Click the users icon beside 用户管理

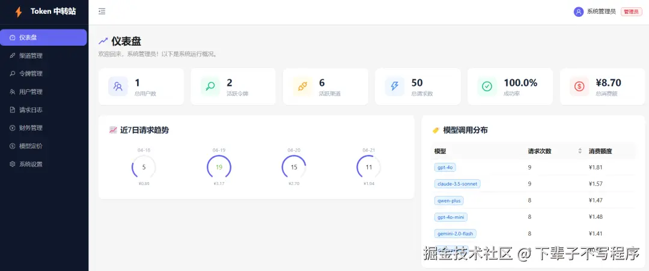pos(13,92)
